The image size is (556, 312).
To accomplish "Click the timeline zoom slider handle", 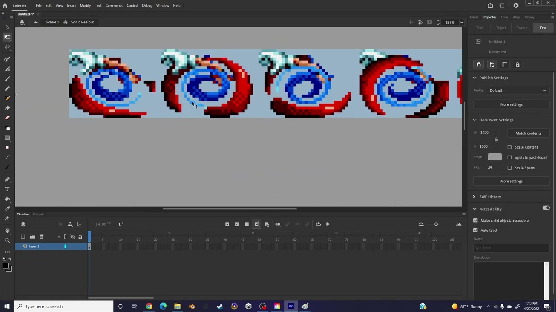I will (x=436, y=224).
